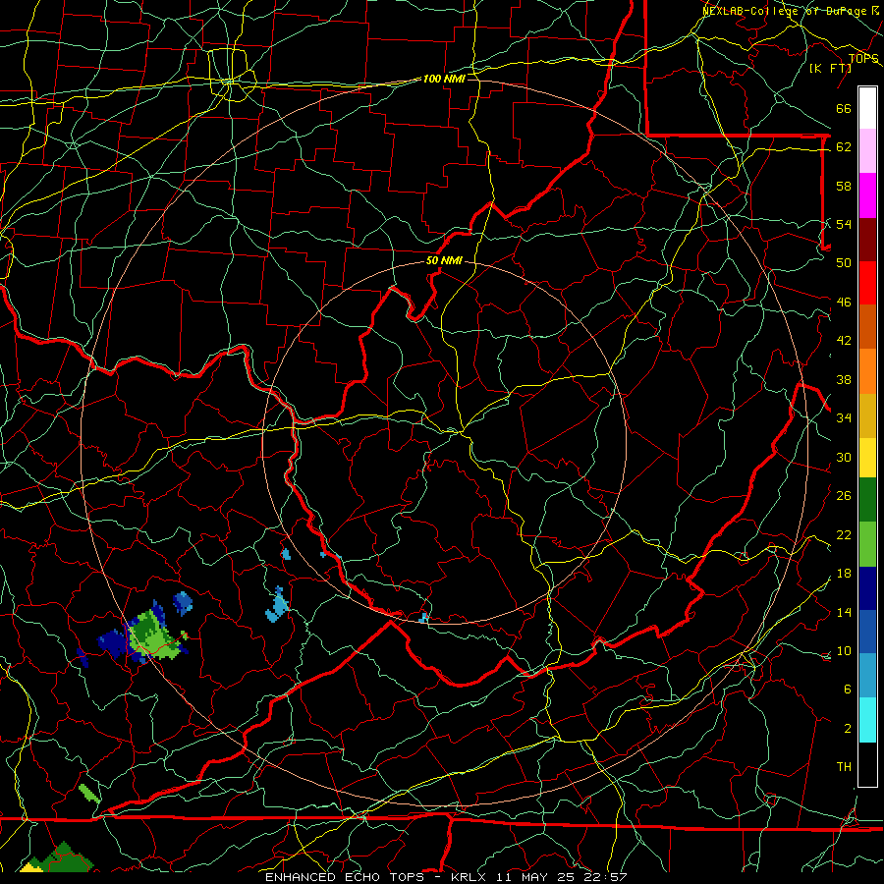Click the legend value "18"
The image size is (884, 884).
click(x=844, y=574)
